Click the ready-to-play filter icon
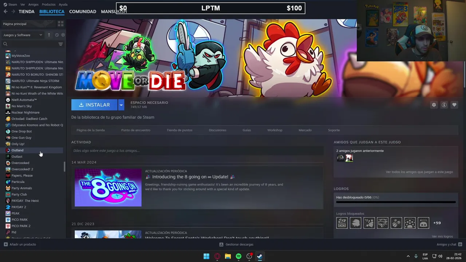The height and width of the screenshot is (262, 466). tap(63, 35)
